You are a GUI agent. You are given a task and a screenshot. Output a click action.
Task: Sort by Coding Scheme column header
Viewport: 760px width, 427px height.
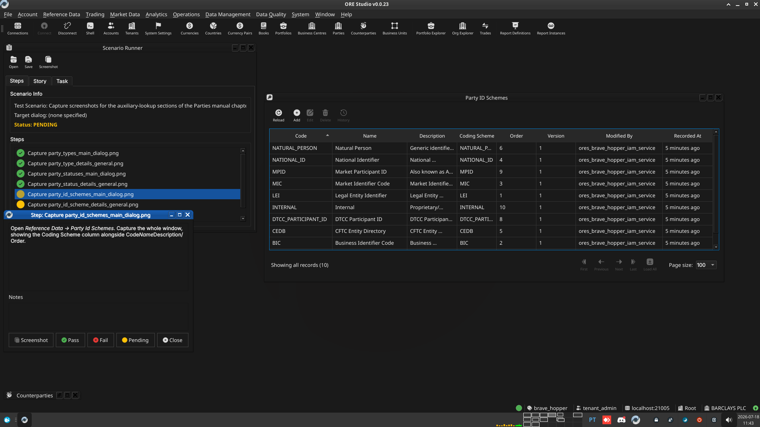click(477, 136)
